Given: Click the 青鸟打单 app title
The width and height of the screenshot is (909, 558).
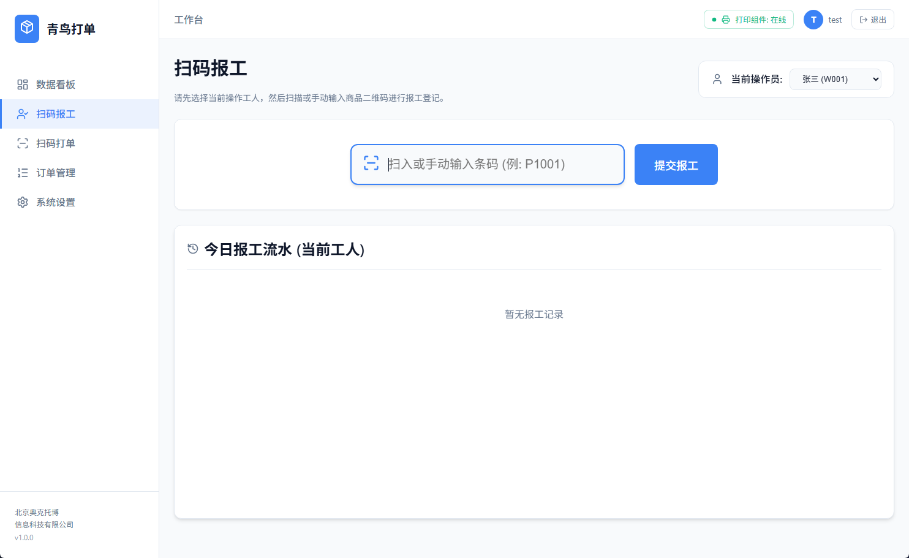Looking at the screenshot, I should point(71,29).
